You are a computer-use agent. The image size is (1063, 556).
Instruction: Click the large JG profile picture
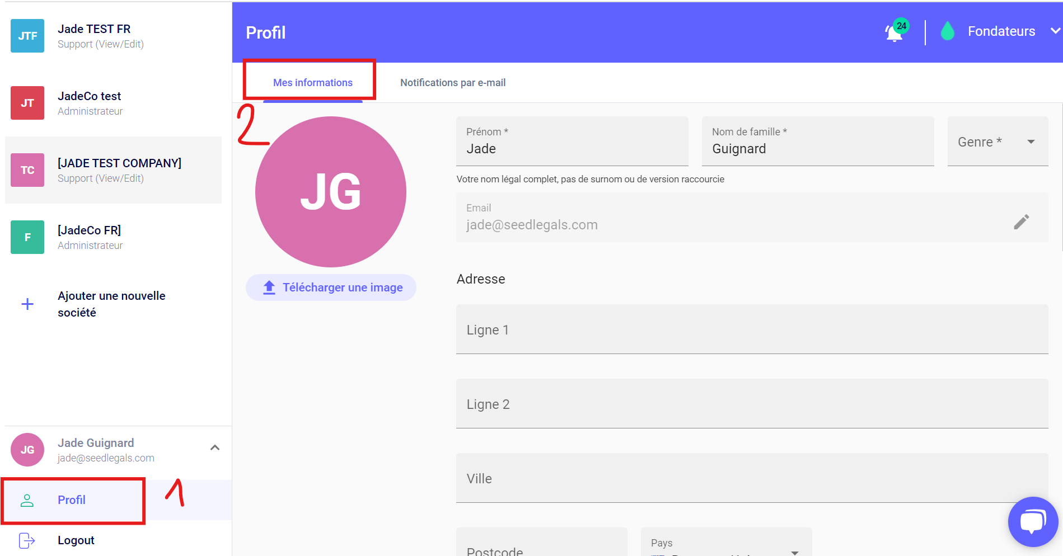[x=331, y=192]
